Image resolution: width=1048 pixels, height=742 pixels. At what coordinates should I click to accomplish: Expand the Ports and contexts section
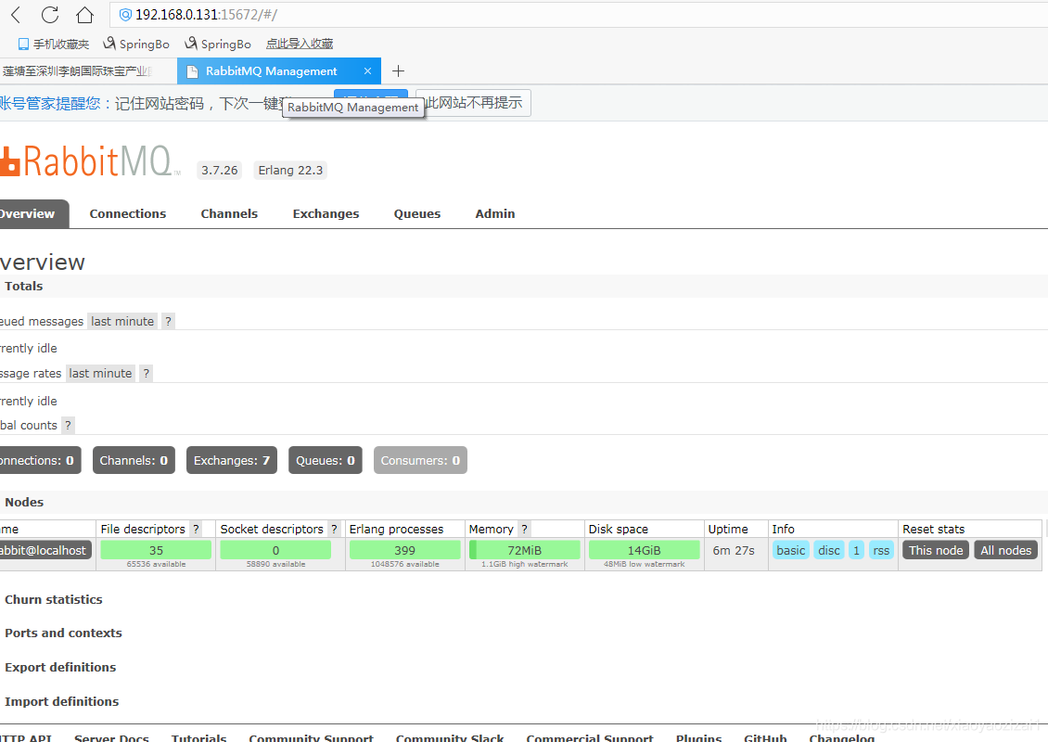[63, 633]
